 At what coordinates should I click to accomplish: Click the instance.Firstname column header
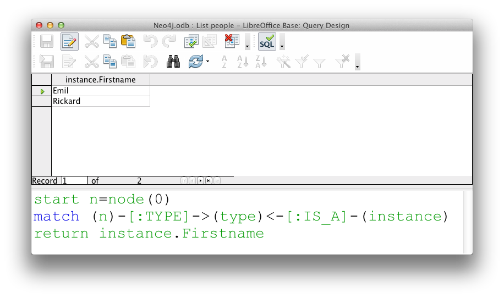[101, 80]
